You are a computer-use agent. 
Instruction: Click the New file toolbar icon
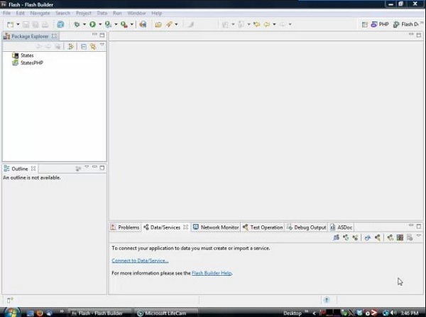pos(11,24)
